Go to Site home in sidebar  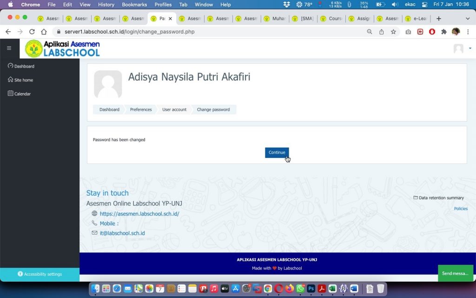click(x=20, y=80)
